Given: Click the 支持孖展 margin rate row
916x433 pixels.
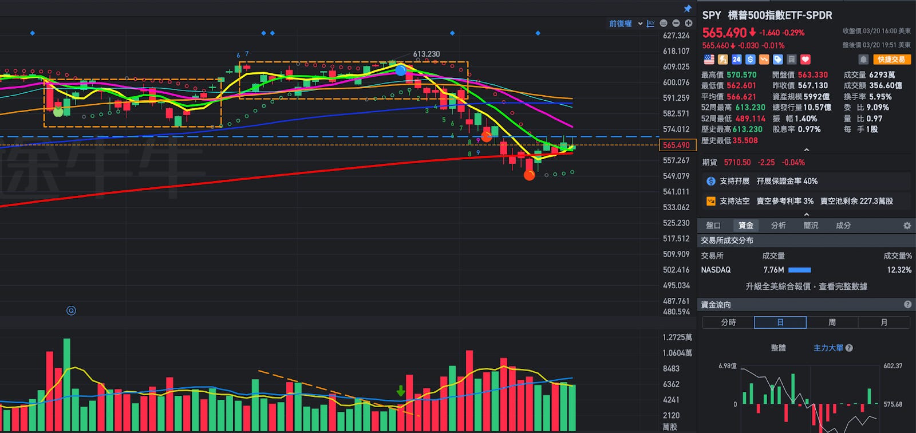Looking at the screenshot, I should click(806, 181).
